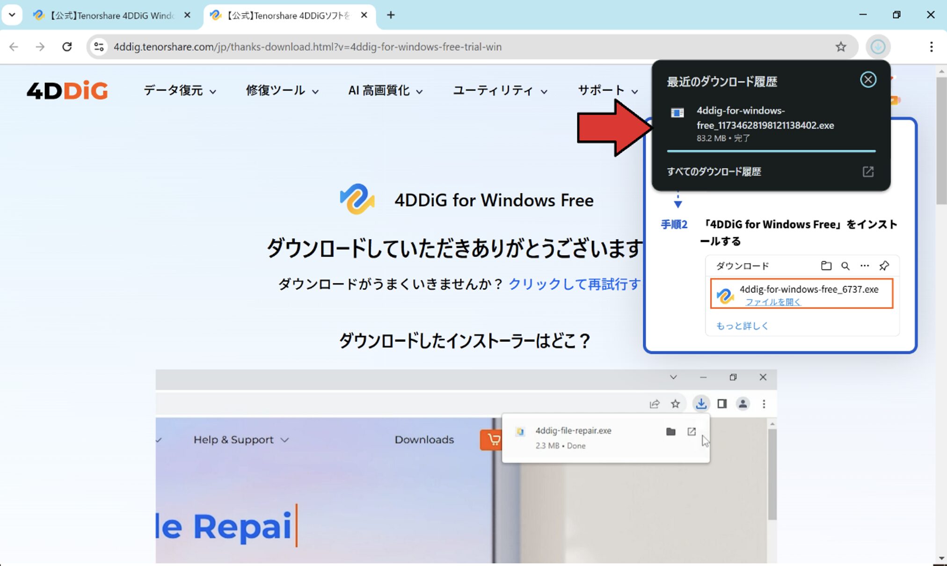Click クリックして再試行する retry link
947x566 pixels.
click(x=575, y=284)
